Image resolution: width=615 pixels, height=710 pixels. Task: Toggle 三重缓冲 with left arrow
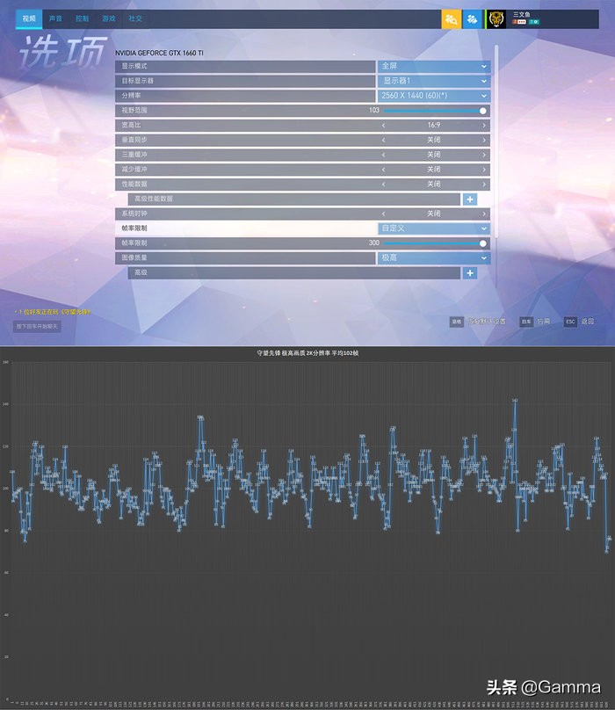384,155
